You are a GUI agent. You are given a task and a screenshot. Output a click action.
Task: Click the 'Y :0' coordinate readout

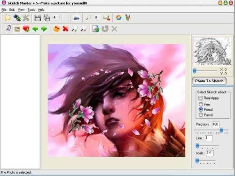tap(223, 74)
